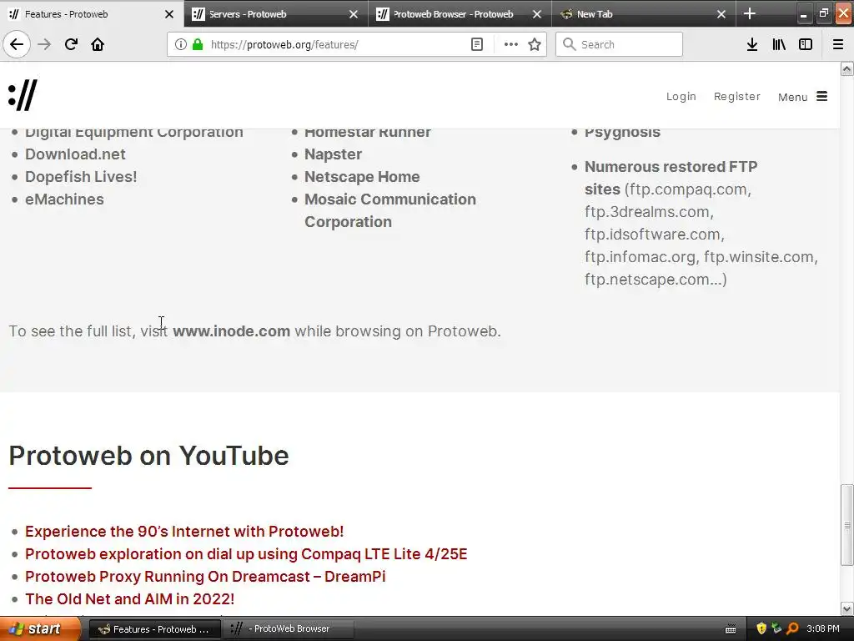
Task: Click the www.inode.com bold text
Action: pos(232,331)
